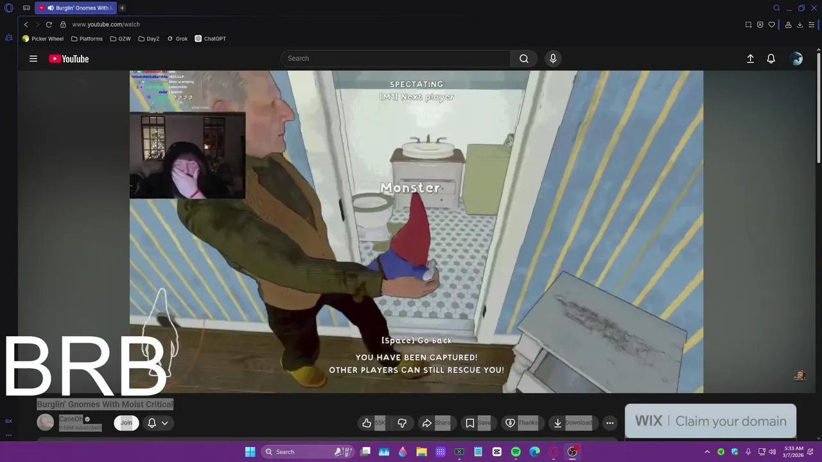
Task: Open the ChatGPT bookmark
Action: 211,38
